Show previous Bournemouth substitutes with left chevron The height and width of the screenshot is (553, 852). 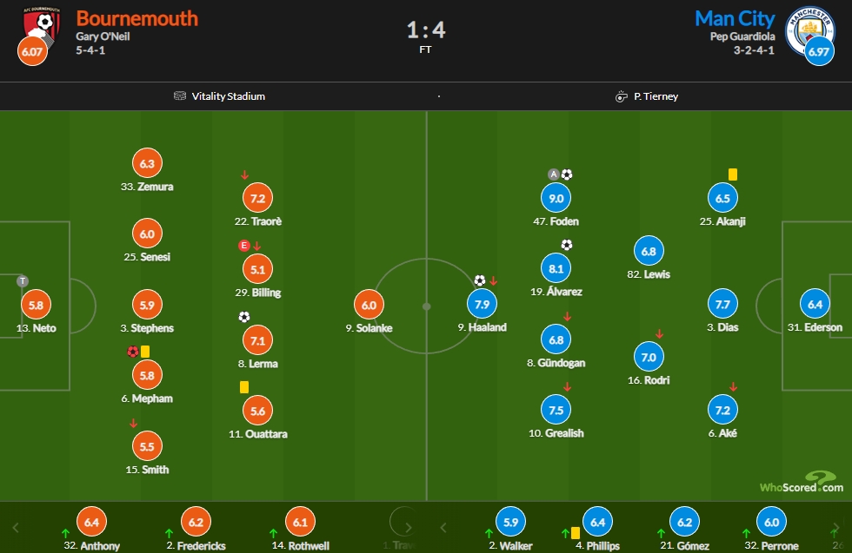(x=16, y=528)
